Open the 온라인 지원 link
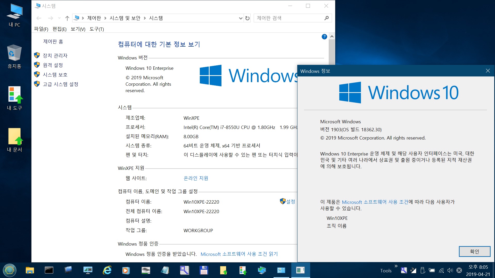This screenshot has height=278, width=495. coord(196,178)
